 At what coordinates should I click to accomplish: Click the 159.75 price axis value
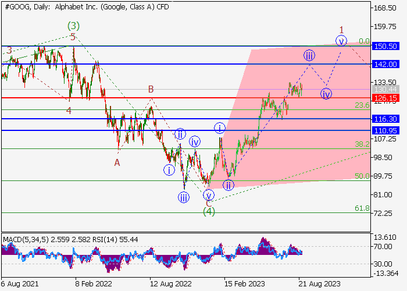[385, 27]
